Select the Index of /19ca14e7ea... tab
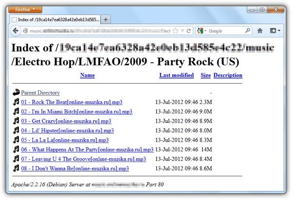The height and width of the screenshot is (199, 292). (55, 19)
